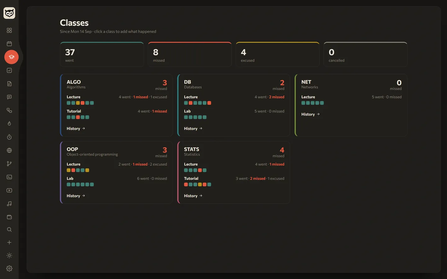
Task: Open the dashboard grid icon
Action: [x=9, y=30]
